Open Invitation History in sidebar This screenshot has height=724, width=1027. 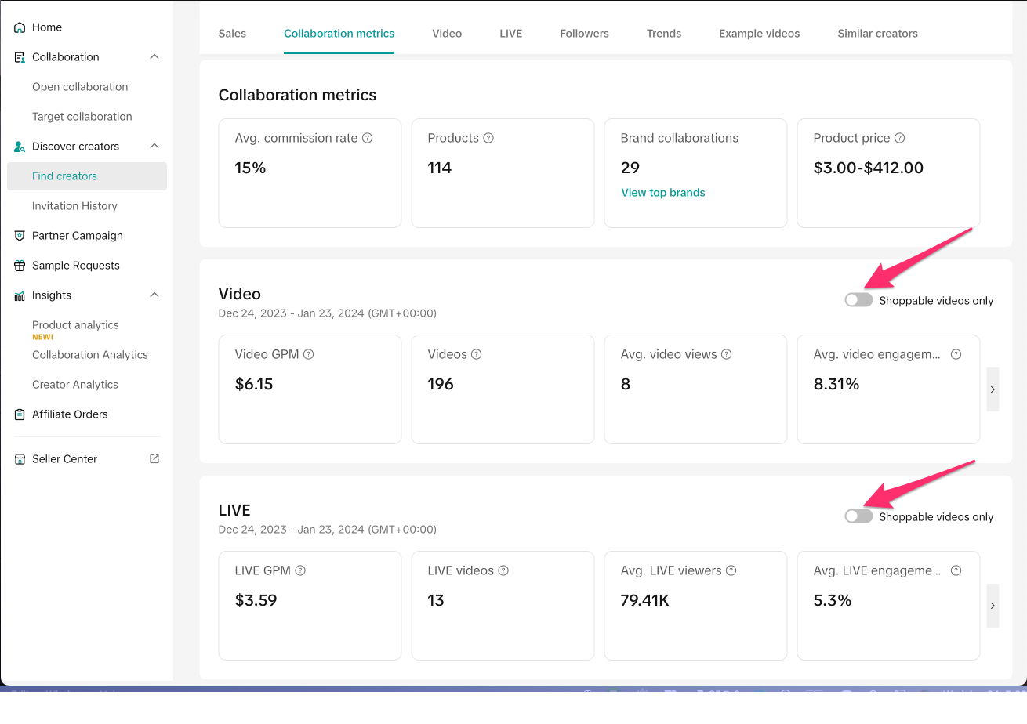[74, 206]
